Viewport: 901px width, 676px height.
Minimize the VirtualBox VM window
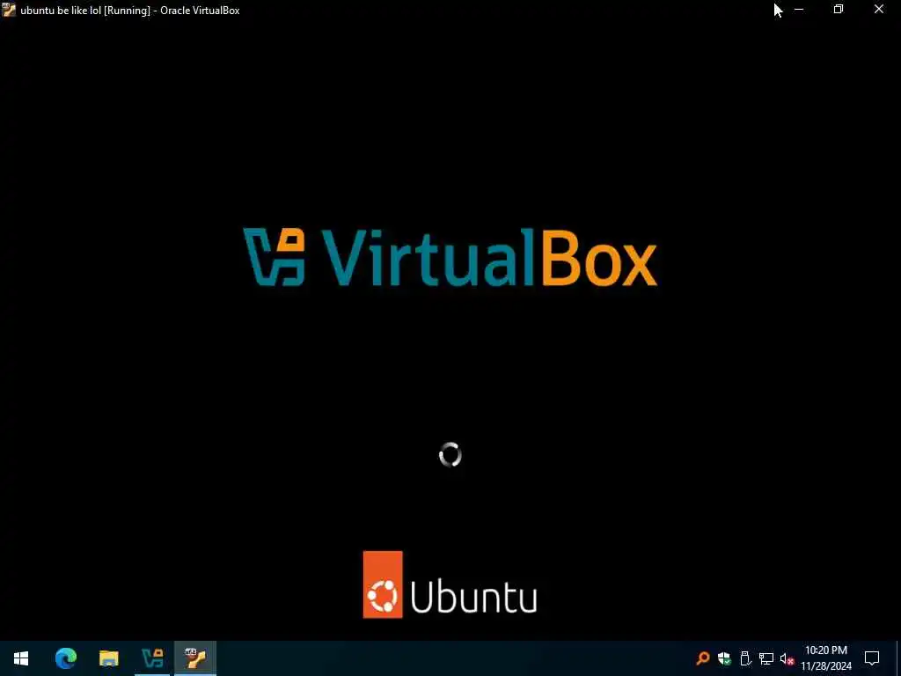click(799, 10)
